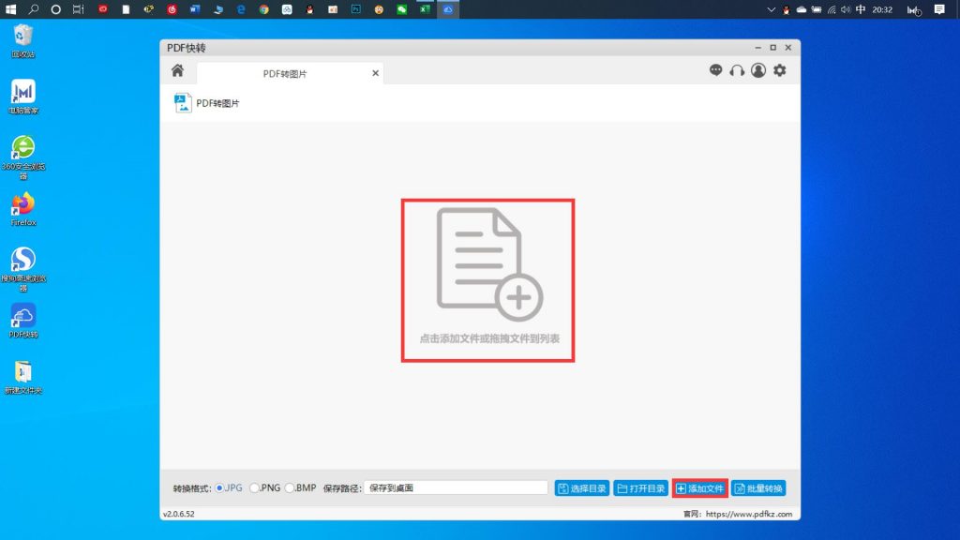Open Excel from the taskbar
The width and height of the screenshot is (960, 540).
tap(425, 9)
